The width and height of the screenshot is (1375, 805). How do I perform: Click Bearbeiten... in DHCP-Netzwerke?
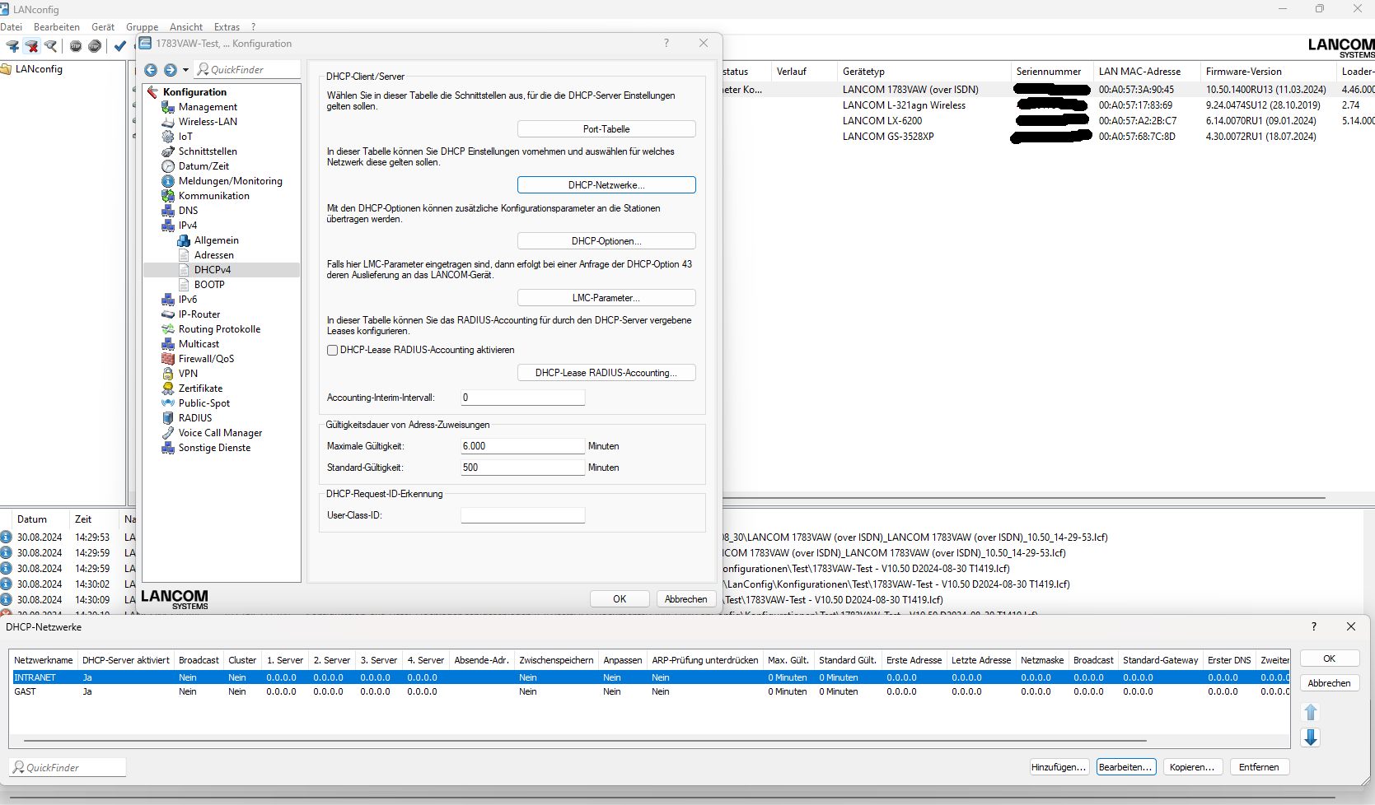[1125, 767]
